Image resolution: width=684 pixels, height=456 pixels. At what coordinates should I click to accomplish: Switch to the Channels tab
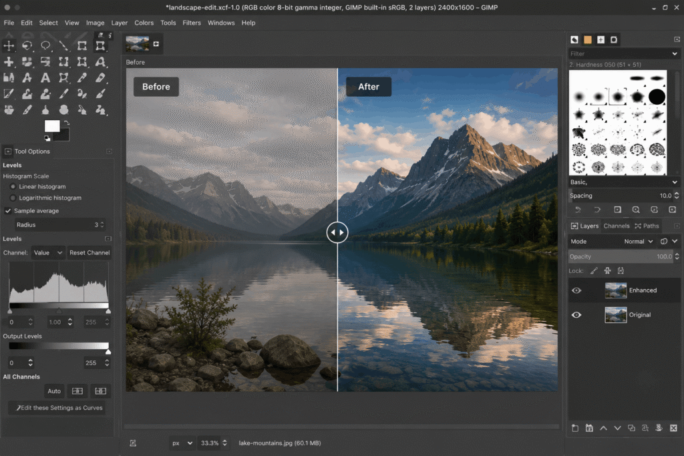point(617,226)
